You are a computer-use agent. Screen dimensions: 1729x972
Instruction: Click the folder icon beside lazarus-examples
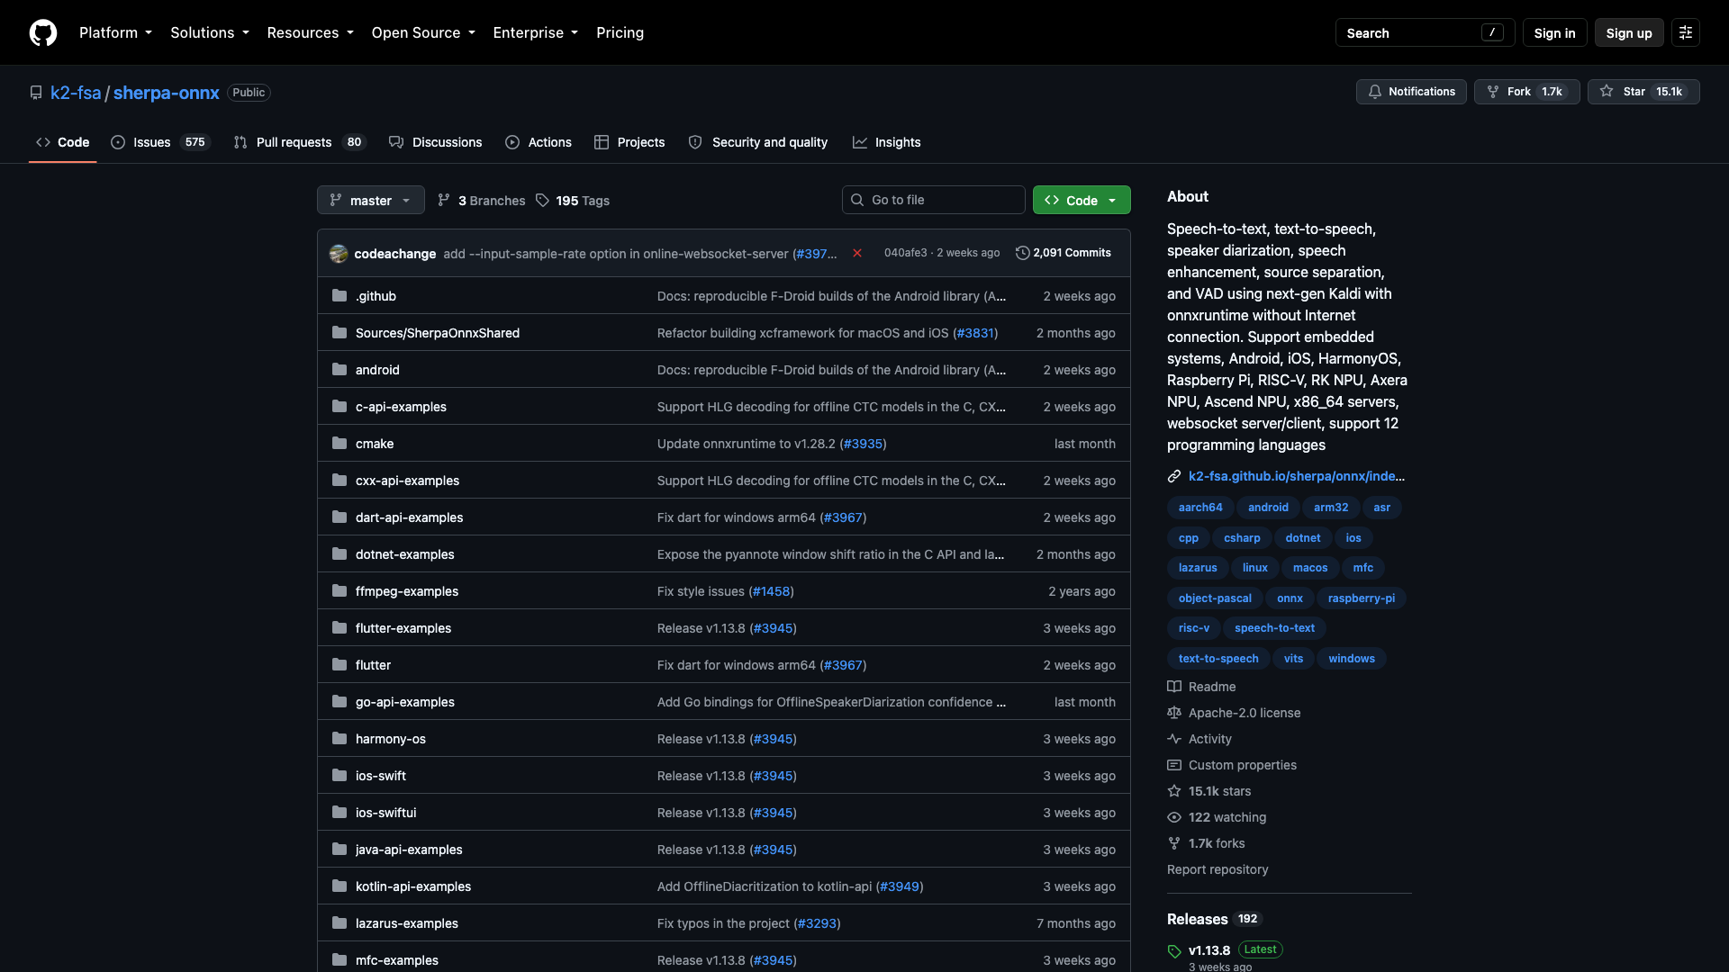339,922
